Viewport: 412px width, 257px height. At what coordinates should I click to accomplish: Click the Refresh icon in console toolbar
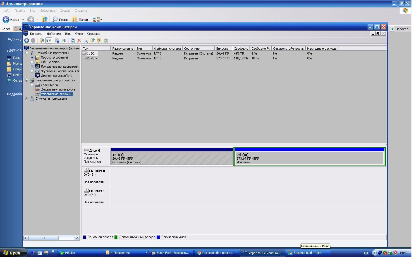[x=73, y=41]
